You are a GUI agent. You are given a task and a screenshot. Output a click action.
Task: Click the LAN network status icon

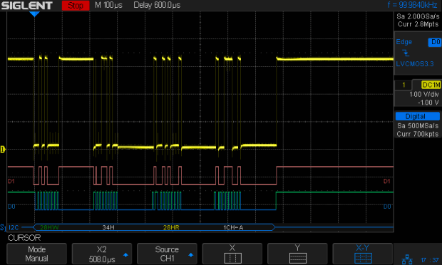tap(407, 259)
